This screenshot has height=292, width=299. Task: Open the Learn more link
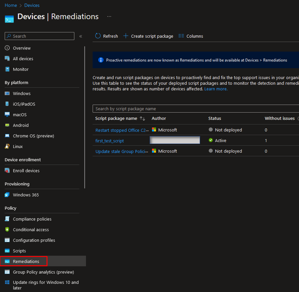coord(216,89)
